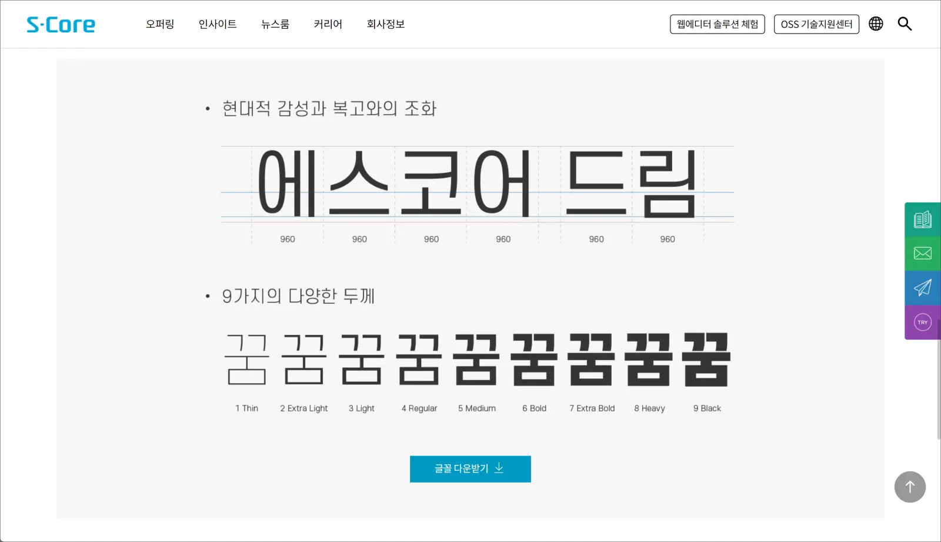Viewport: 941px width, 542px height.
Task: Click the Thin weight 꿈 sample glyph
Action: click(247, 360)
